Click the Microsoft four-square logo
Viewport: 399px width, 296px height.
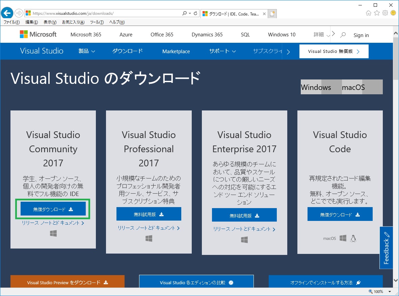click(x=24, y=34)
